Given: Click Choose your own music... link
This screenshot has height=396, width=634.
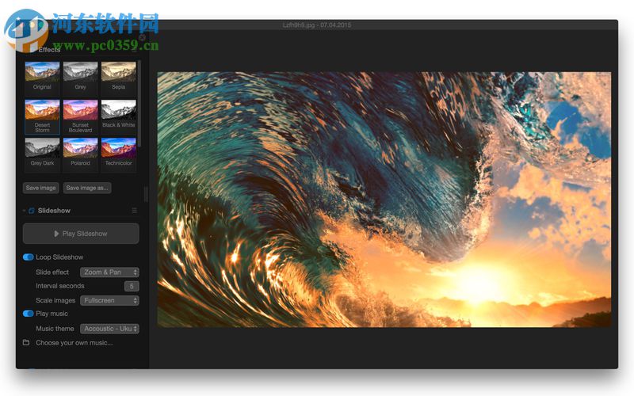Looking at the screenshot, I should pyautogui.click(x=74, y=343).
